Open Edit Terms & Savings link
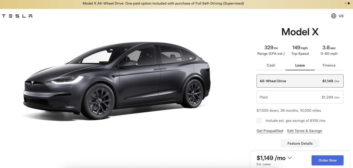The height and width of the screenshot is (168, 353). 304,131
